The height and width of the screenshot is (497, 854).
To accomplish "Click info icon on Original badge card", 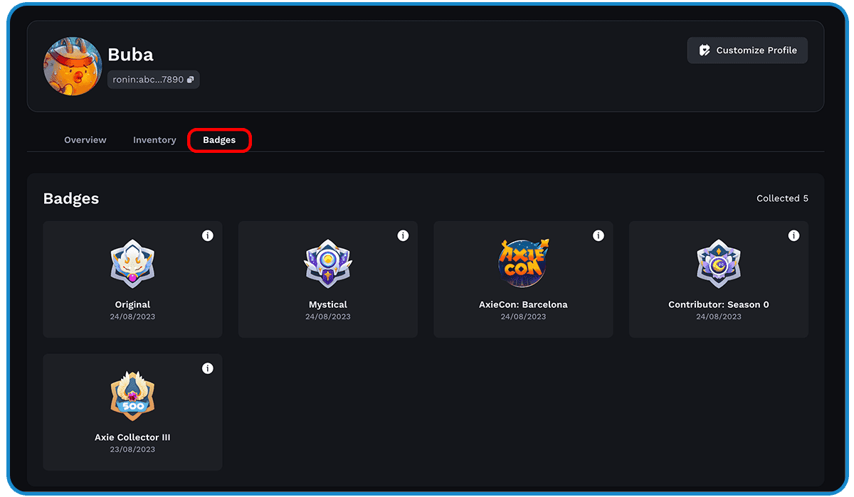I will point(208,235).
